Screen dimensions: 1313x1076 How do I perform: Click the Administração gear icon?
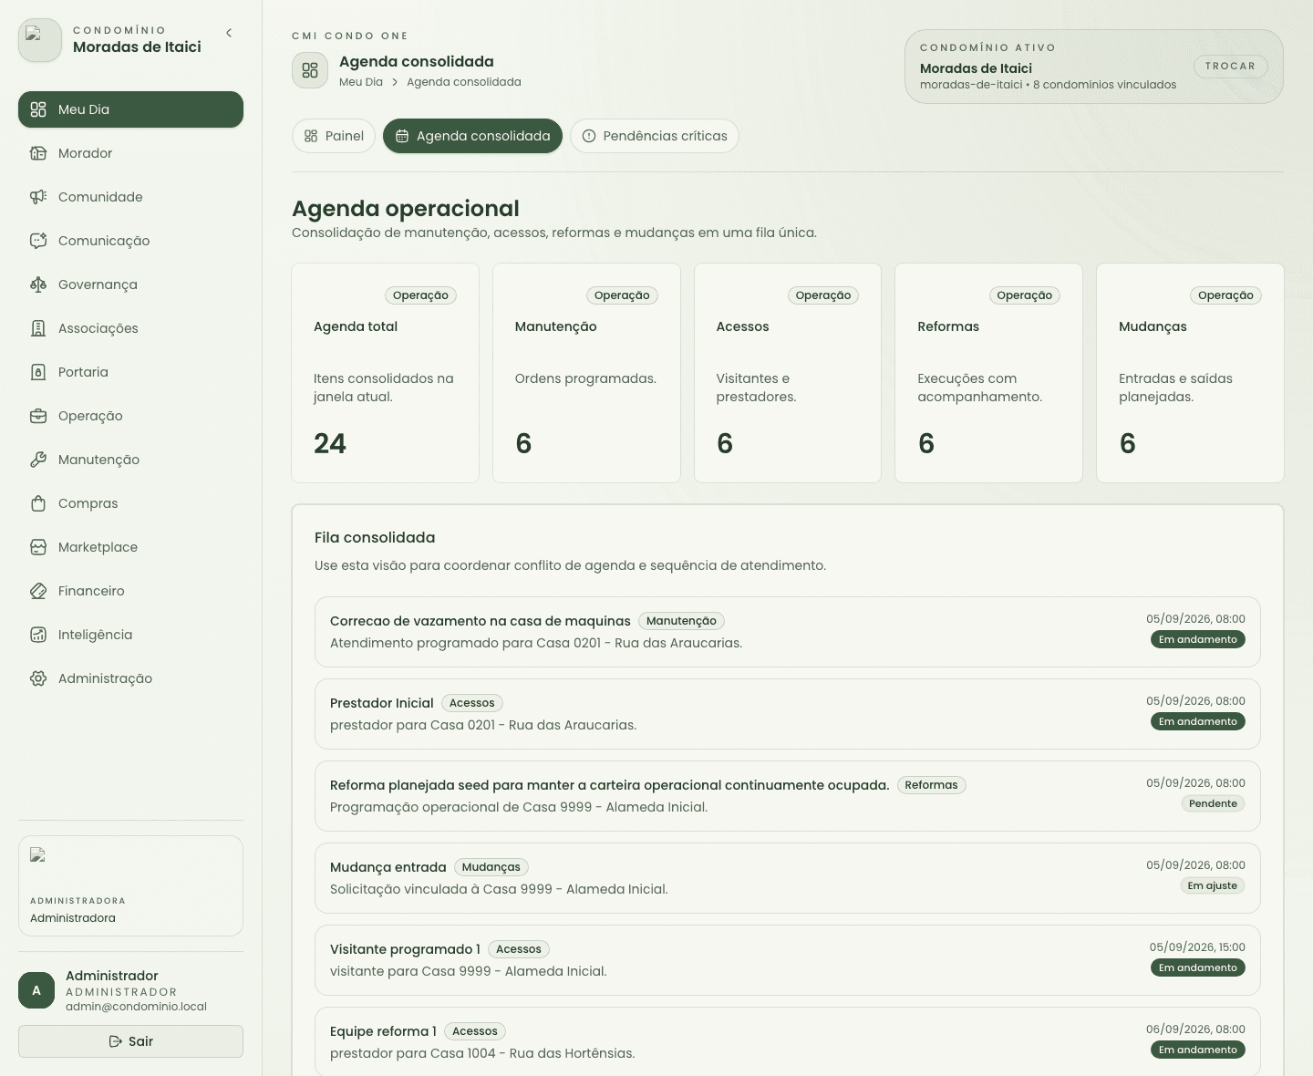38,678
